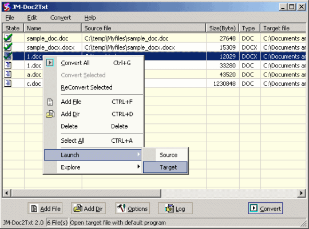Close the JM-Doc2Txt window
Viewport: 309px width, 229px height.
click(302, 7)
